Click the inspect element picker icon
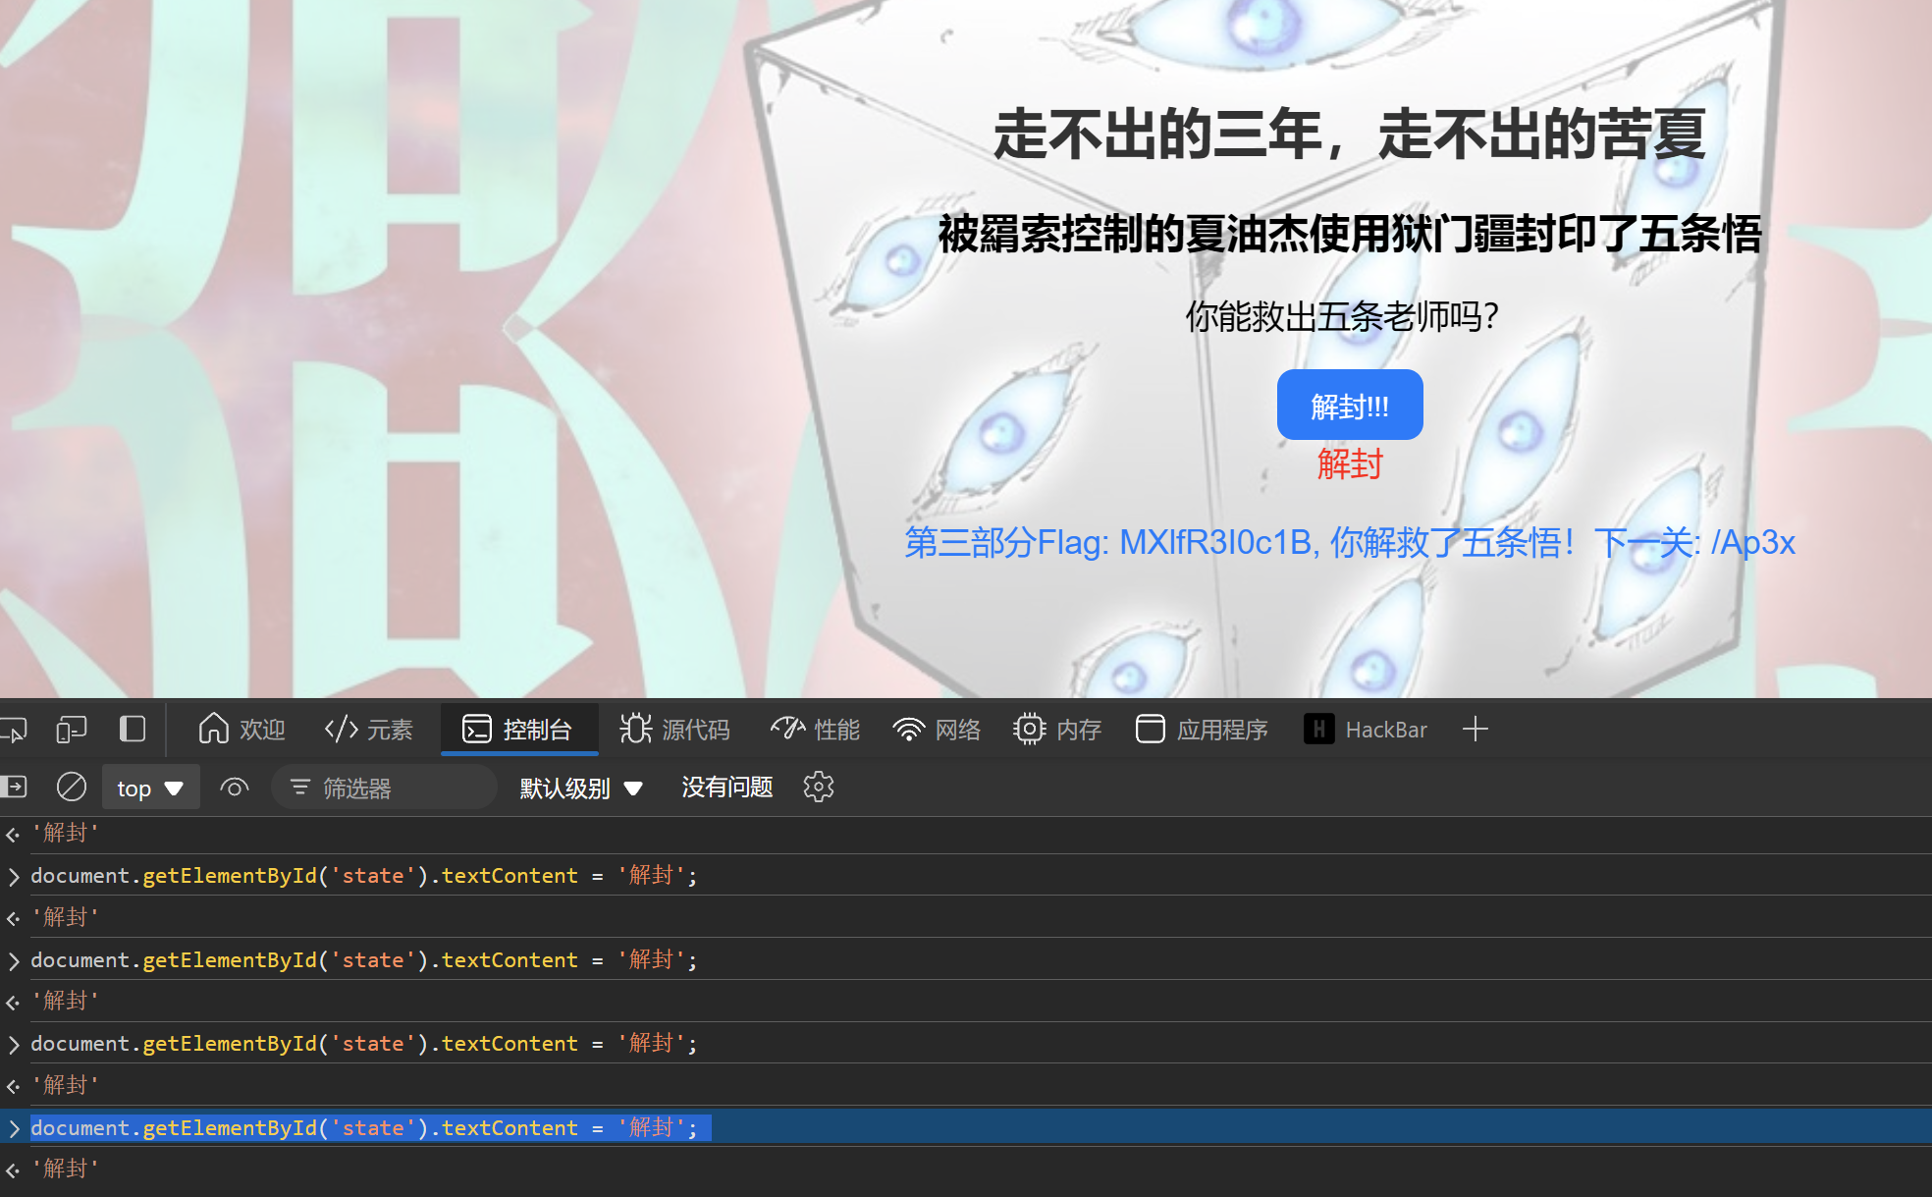 [14, 730]
